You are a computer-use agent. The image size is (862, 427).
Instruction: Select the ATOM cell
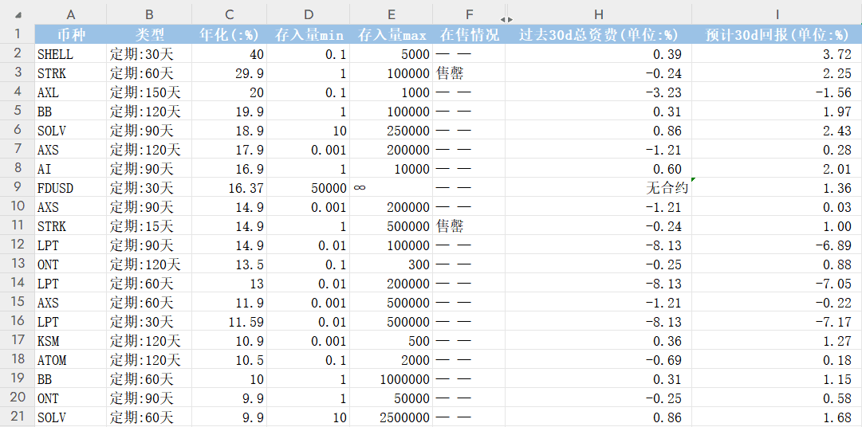pyautogui.click(x=70, y=360)
